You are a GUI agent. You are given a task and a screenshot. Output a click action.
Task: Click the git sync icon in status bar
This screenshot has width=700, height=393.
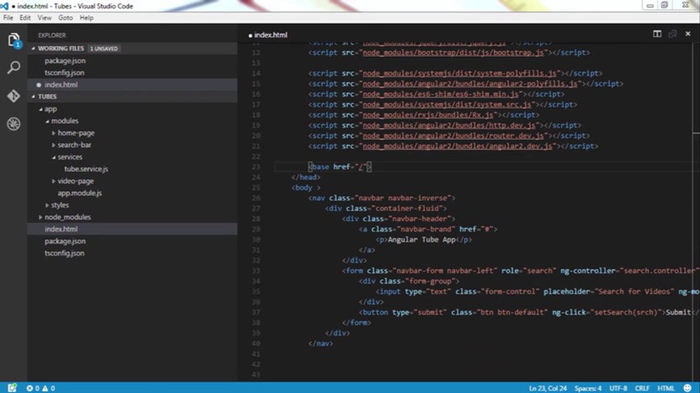click(12, 387)
